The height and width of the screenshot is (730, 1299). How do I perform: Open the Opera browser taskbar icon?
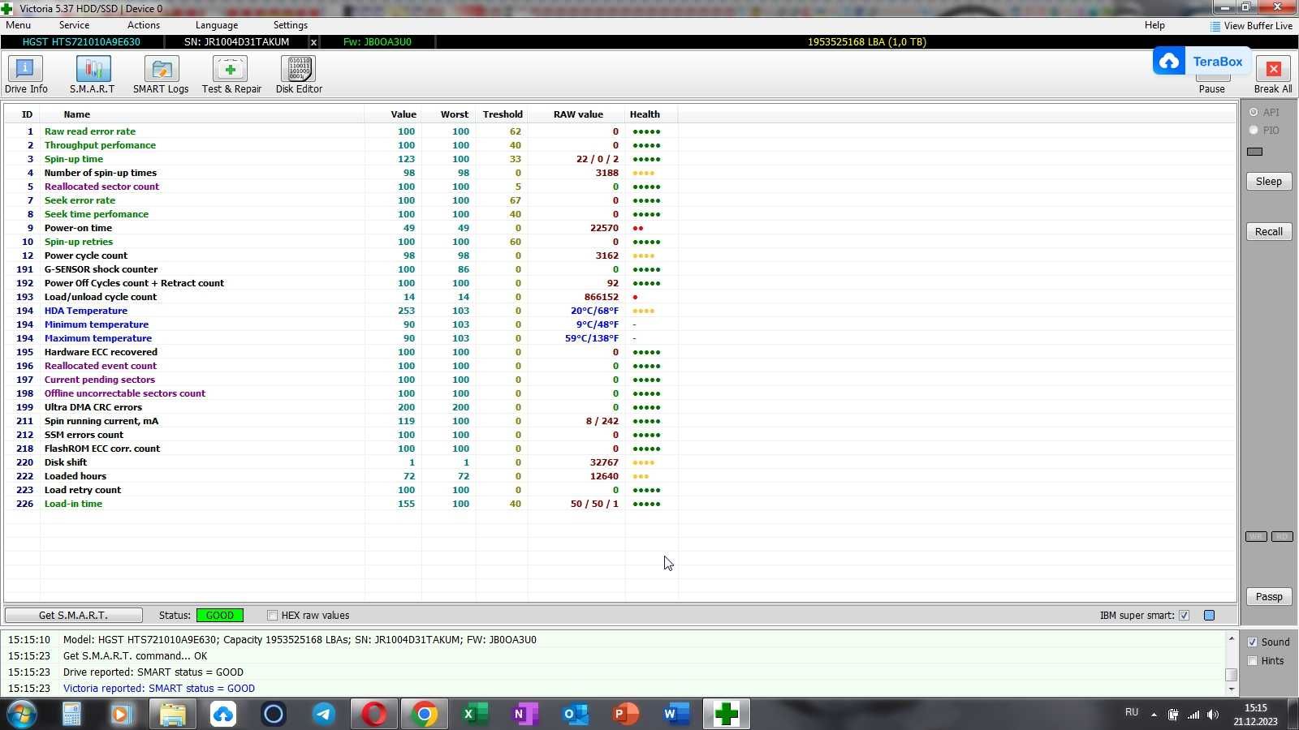[x=373, y=714]
